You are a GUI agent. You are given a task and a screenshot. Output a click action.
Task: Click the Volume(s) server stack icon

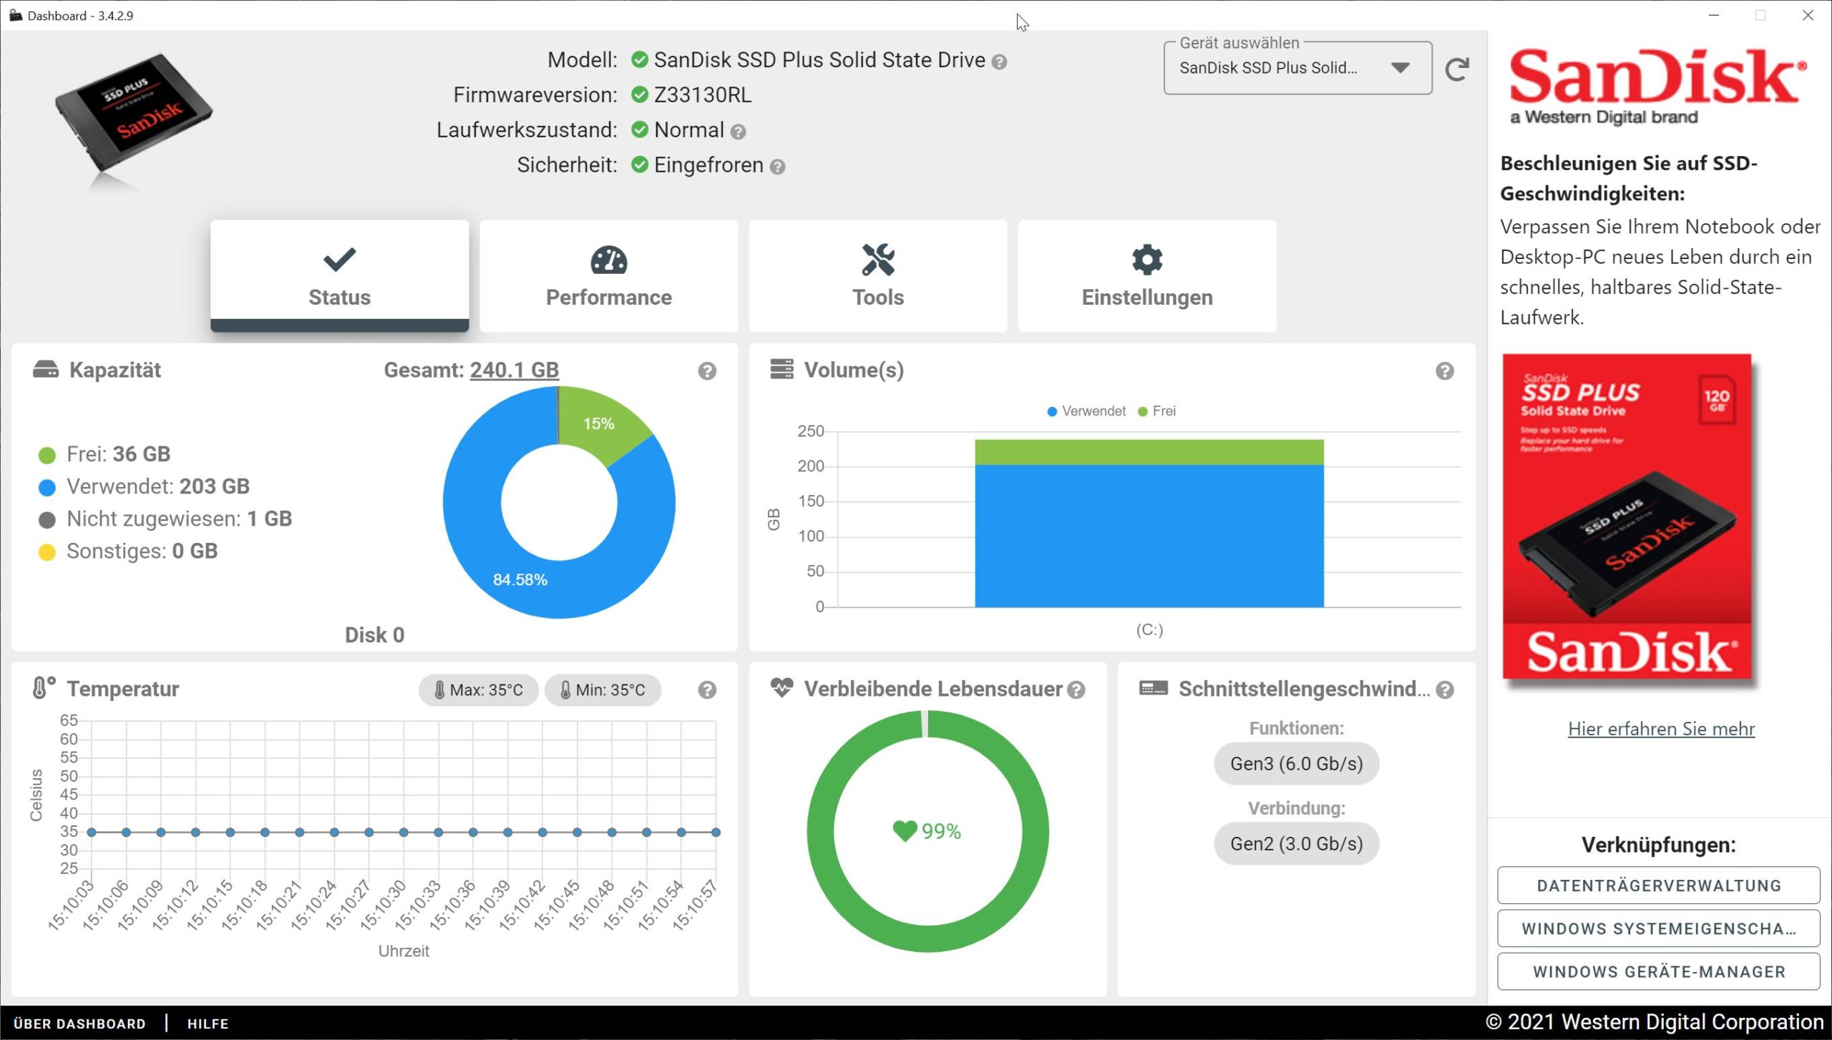click(x=781, y=369)
